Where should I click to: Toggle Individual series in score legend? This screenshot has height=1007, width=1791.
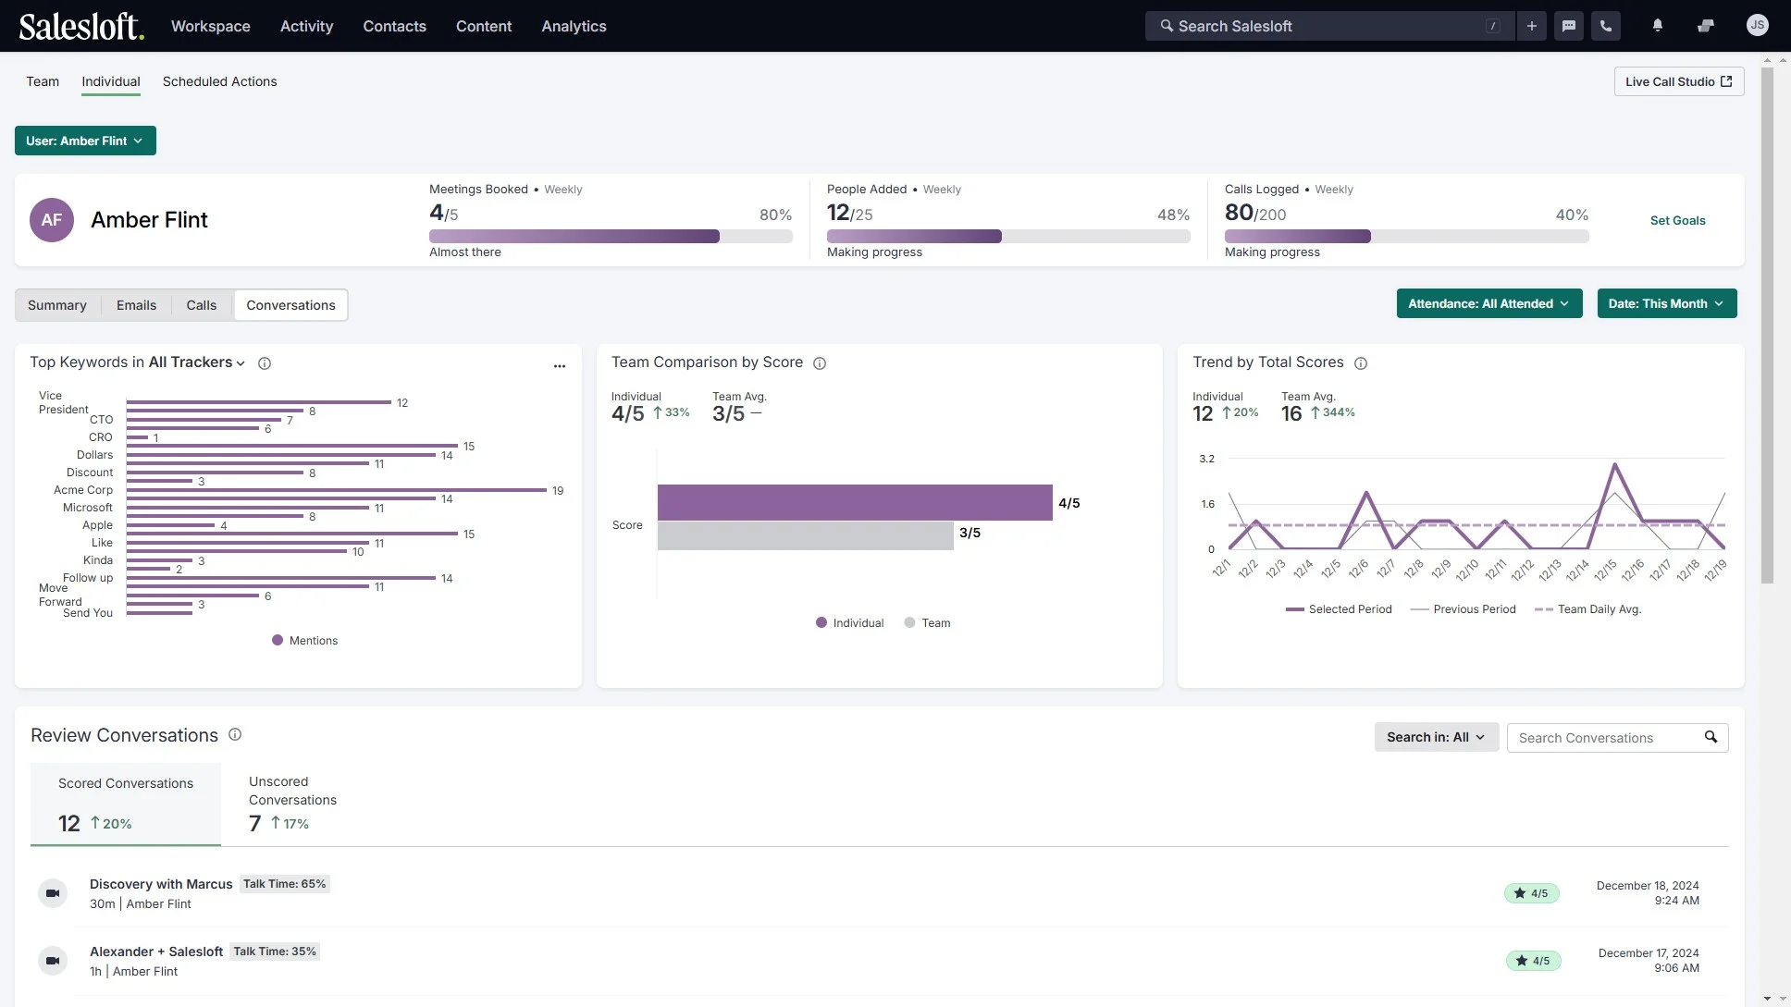821,622
